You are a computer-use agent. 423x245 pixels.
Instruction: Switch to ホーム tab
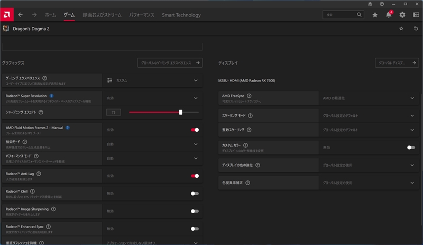click(50, 15)
